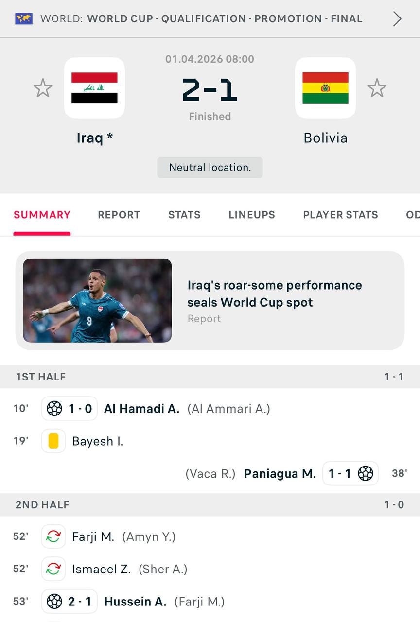Click the Farji substitution arrows icon

point(53,537)
